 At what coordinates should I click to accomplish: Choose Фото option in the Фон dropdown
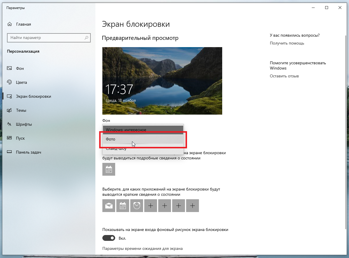(143, 139)
